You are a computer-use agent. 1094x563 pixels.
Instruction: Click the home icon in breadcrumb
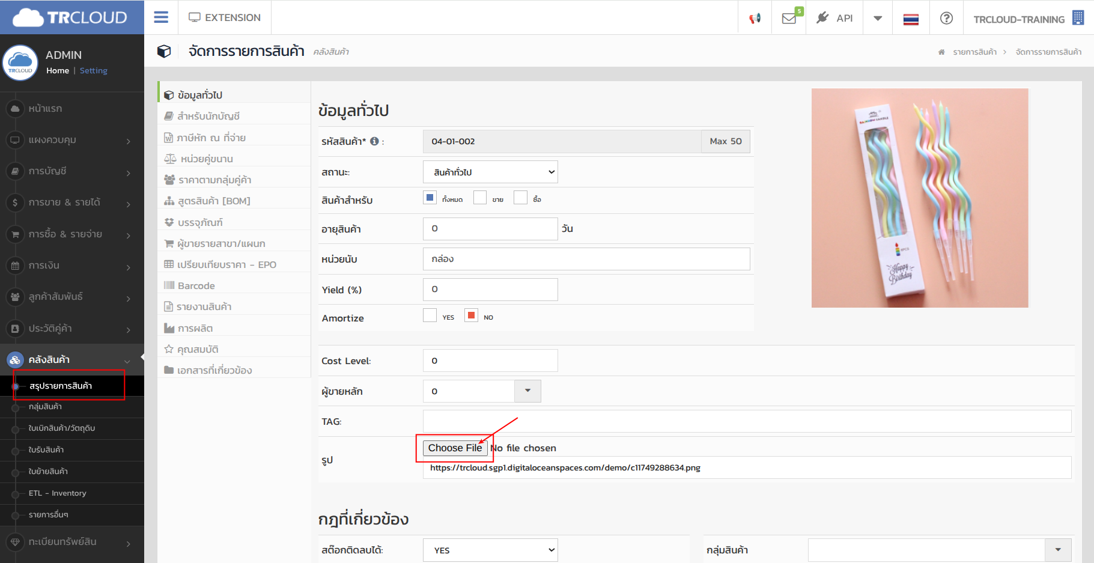click(x=941, y=52)
